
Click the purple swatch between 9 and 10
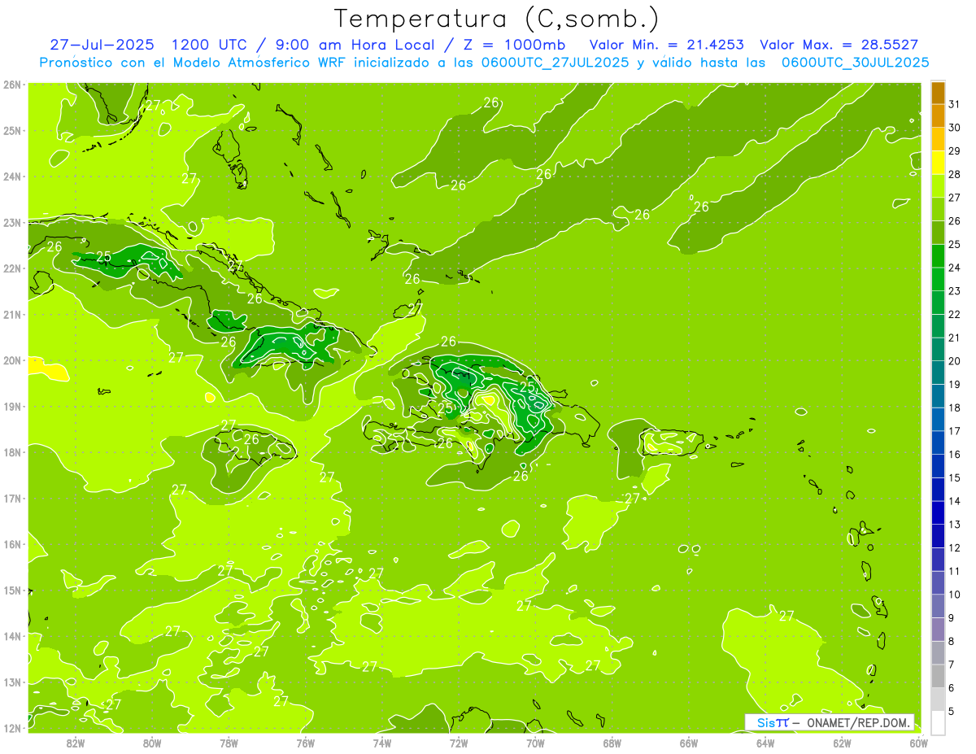point(938,606)
